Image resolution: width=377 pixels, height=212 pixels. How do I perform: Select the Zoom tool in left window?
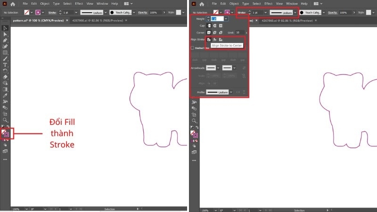(5, 120)
